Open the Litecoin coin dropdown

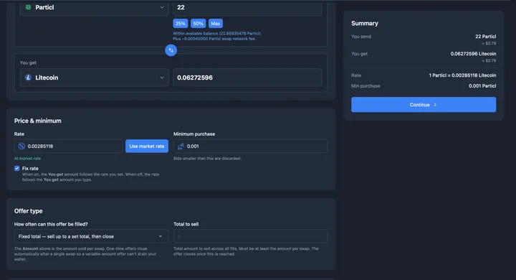(95, 78)
